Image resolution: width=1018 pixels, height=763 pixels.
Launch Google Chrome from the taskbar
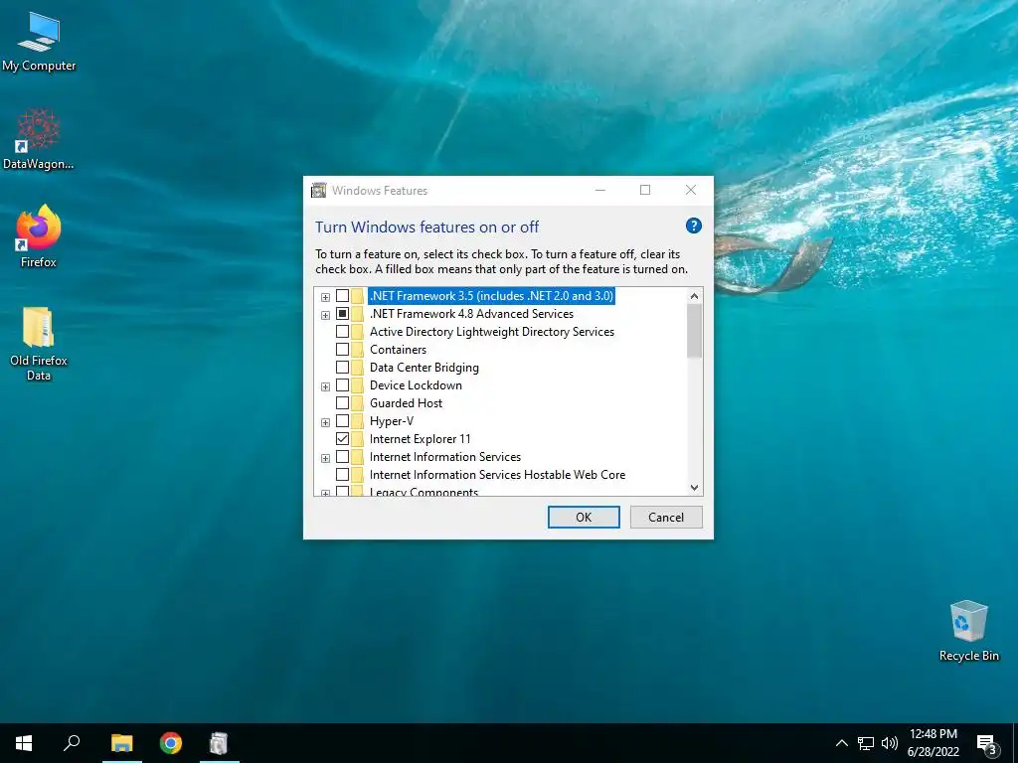pyautogui.click(x=171, y=743)
